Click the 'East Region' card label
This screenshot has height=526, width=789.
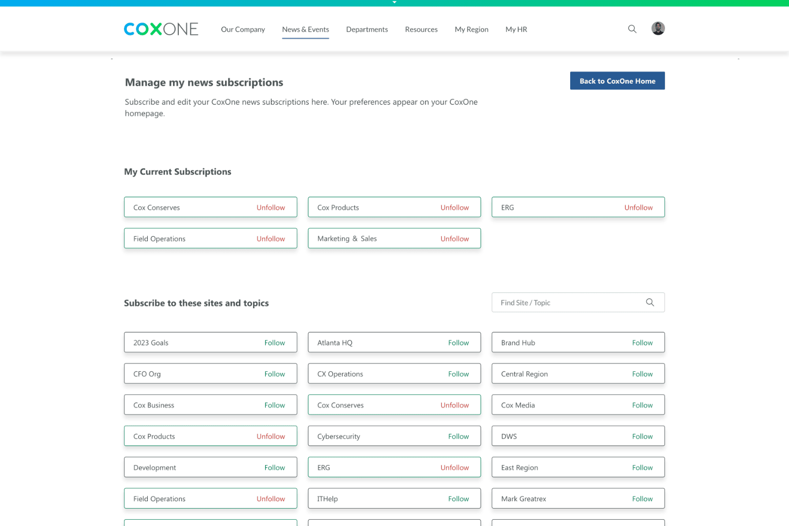coord(520,468)
